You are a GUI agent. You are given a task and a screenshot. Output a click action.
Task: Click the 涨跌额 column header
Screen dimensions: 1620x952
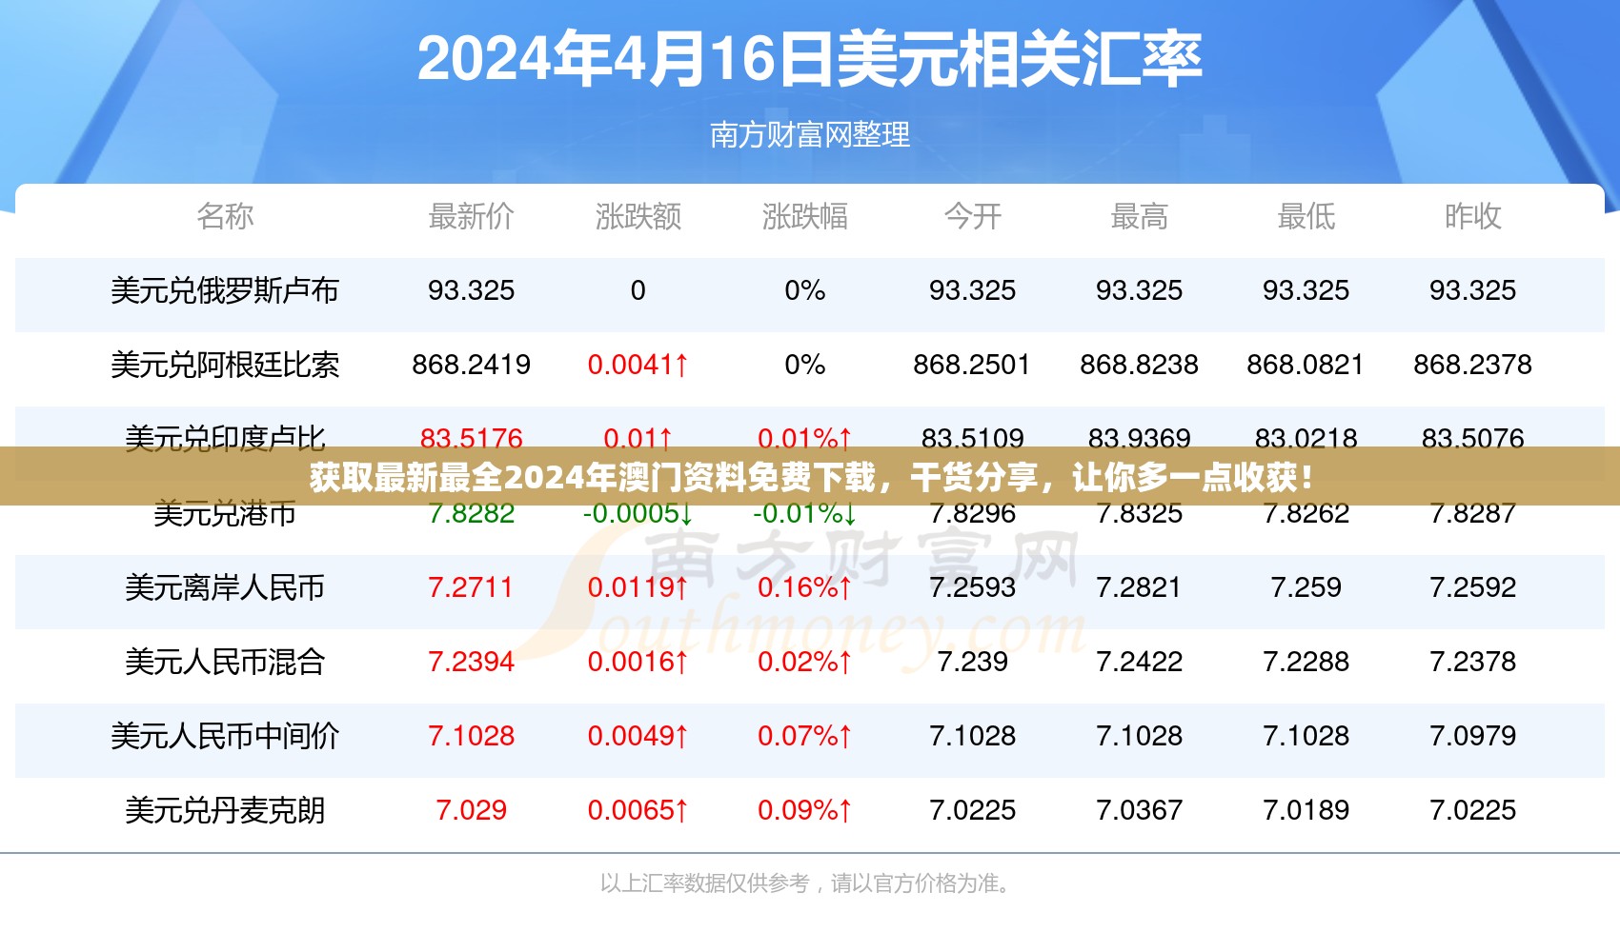638,216
